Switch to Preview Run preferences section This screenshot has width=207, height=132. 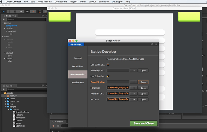pyautogui.click(x=78, y=82)
